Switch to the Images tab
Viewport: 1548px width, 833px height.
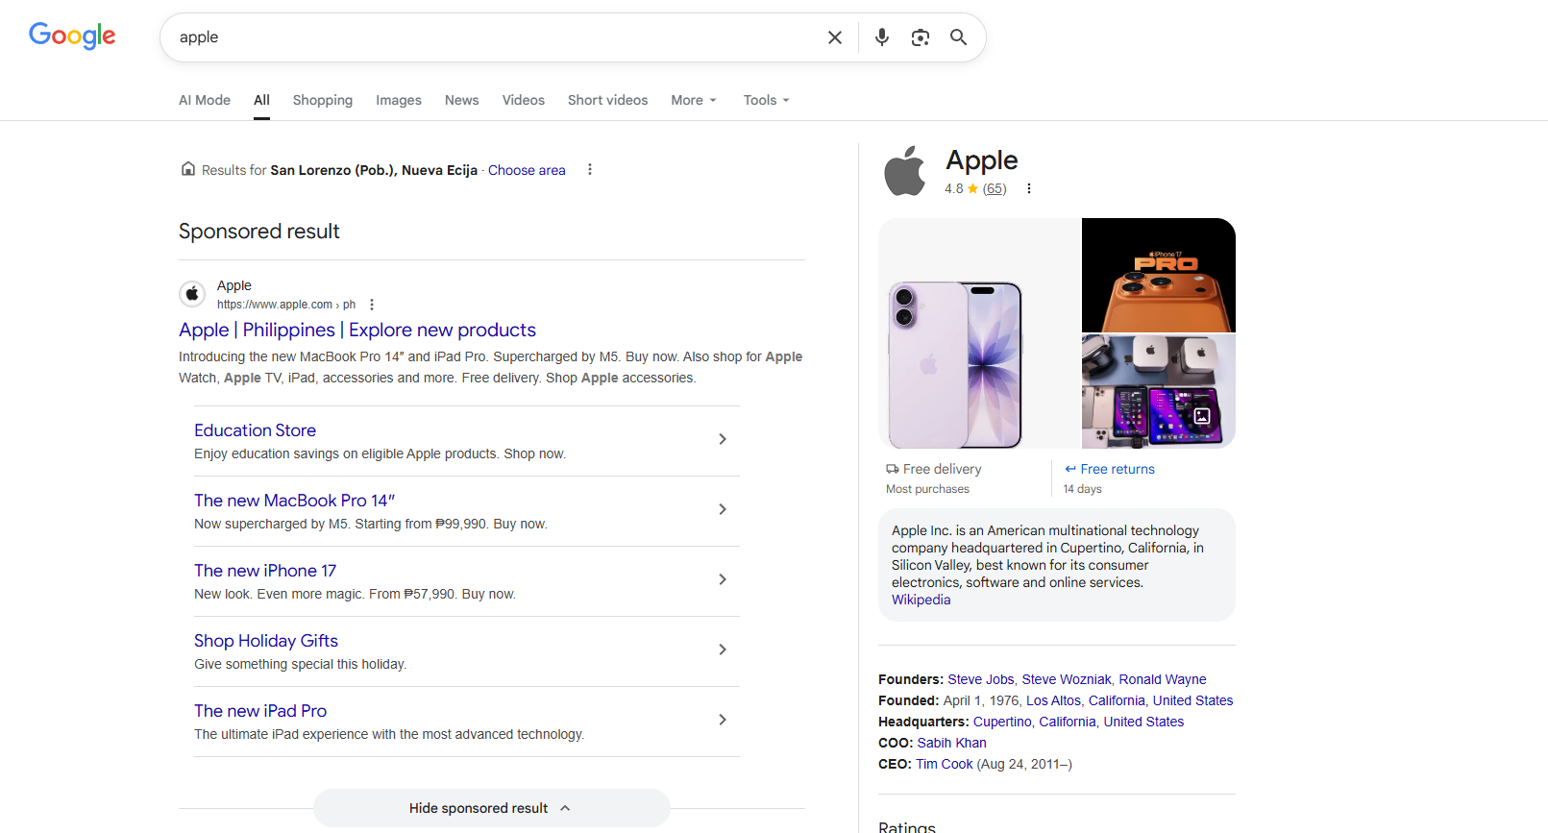tap(398, 100)
